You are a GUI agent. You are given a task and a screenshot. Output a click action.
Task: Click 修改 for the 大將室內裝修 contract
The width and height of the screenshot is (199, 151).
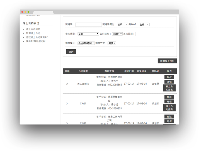(169, 77)
